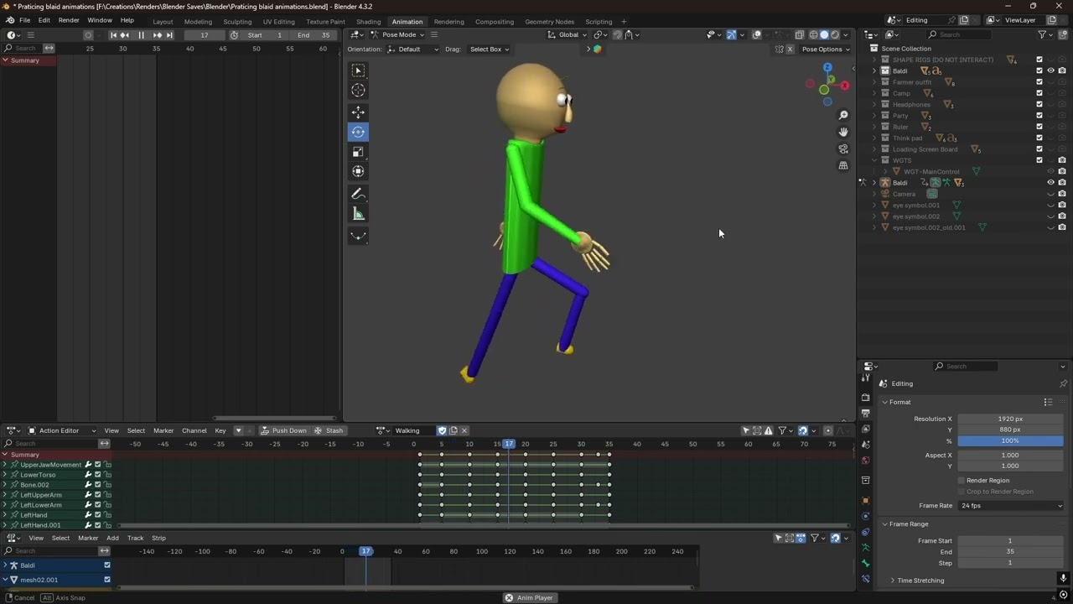Disable render for eye symbol.001

1062,205
